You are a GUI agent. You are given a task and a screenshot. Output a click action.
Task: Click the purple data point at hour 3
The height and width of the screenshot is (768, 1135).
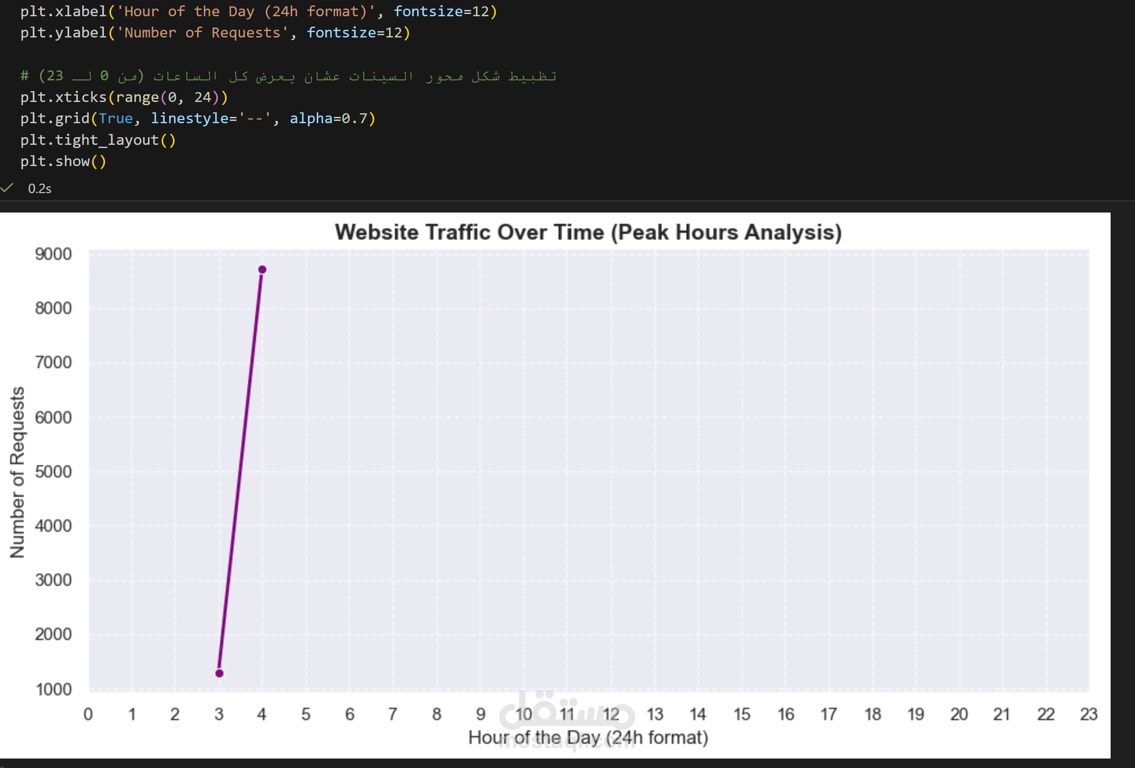(219, 673)
